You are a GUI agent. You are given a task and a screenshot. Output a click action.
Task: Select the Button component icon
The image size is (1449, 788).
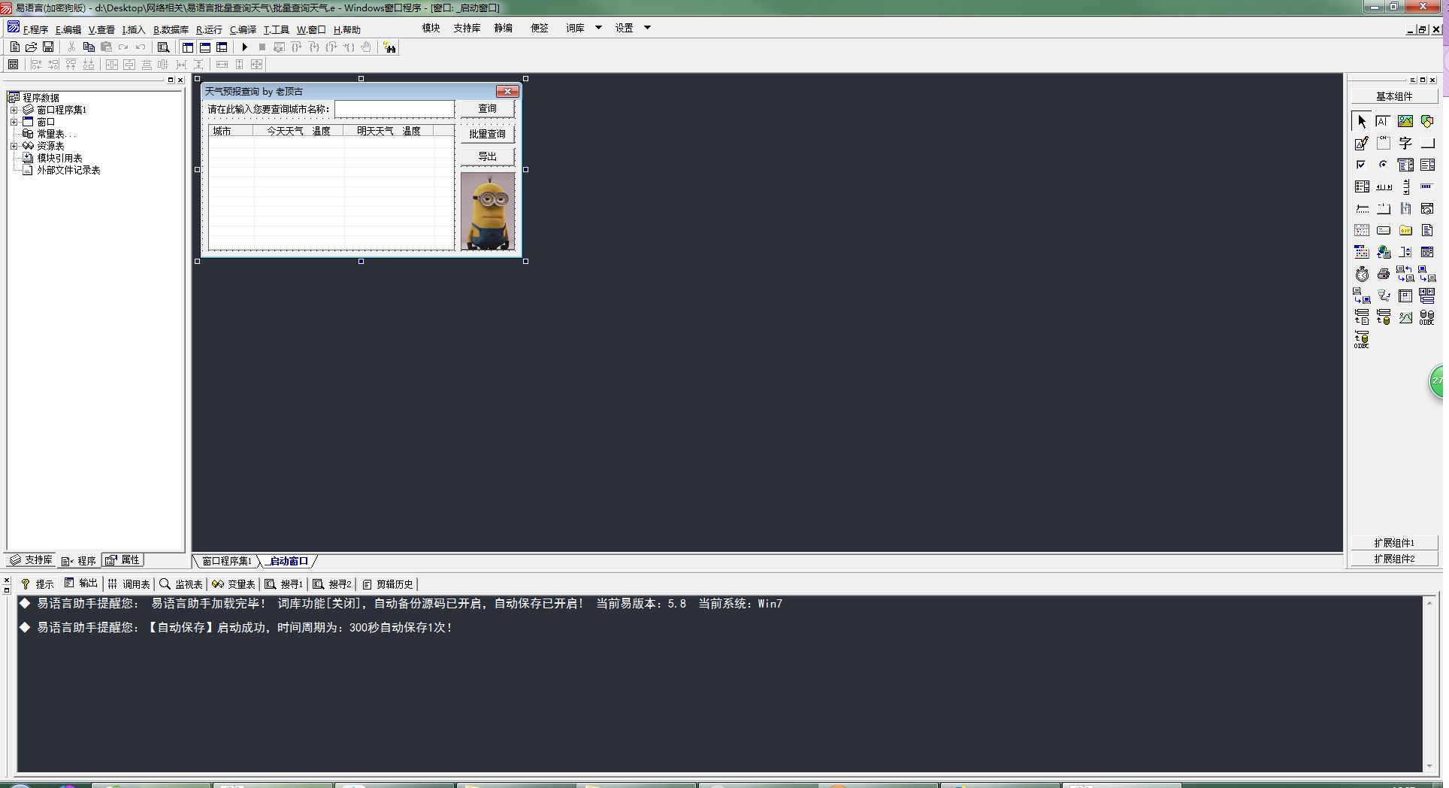click(1426, 143)
